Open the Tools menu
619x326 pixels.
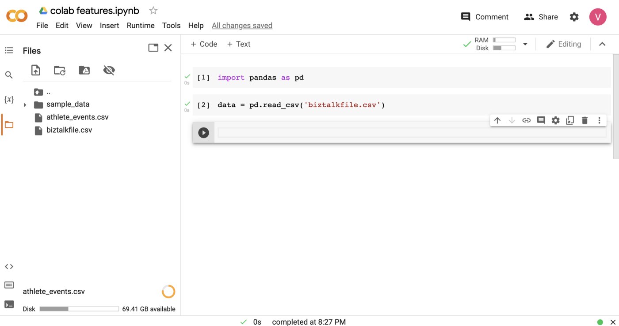(x=171, y=26)
